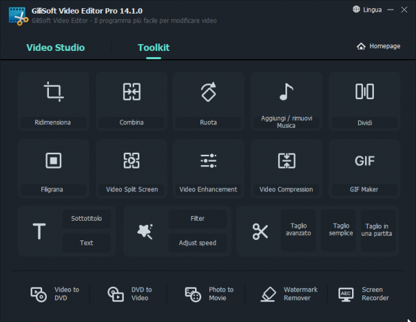The width and height of the screenshot is (416, 322).
Task: Click the Ridimensiona label
Action: tap(53, 122)
